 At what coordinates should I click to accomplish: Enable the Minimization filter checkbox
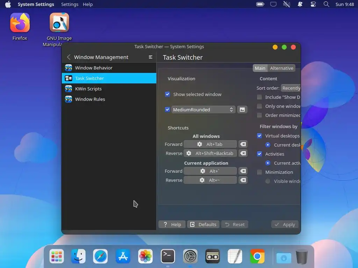point(259,172)
